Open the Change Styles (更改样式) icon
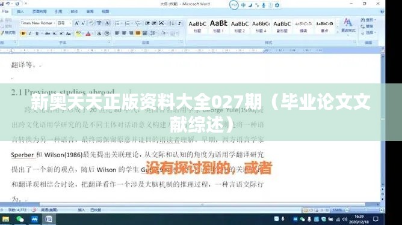This screenshot has height=225, width=402. pyautogui.click(x=348, y=26)
